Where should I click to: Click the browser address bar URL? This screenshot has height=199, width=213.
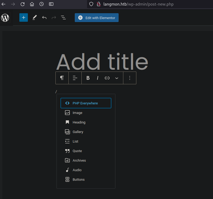tap(138, 4)
